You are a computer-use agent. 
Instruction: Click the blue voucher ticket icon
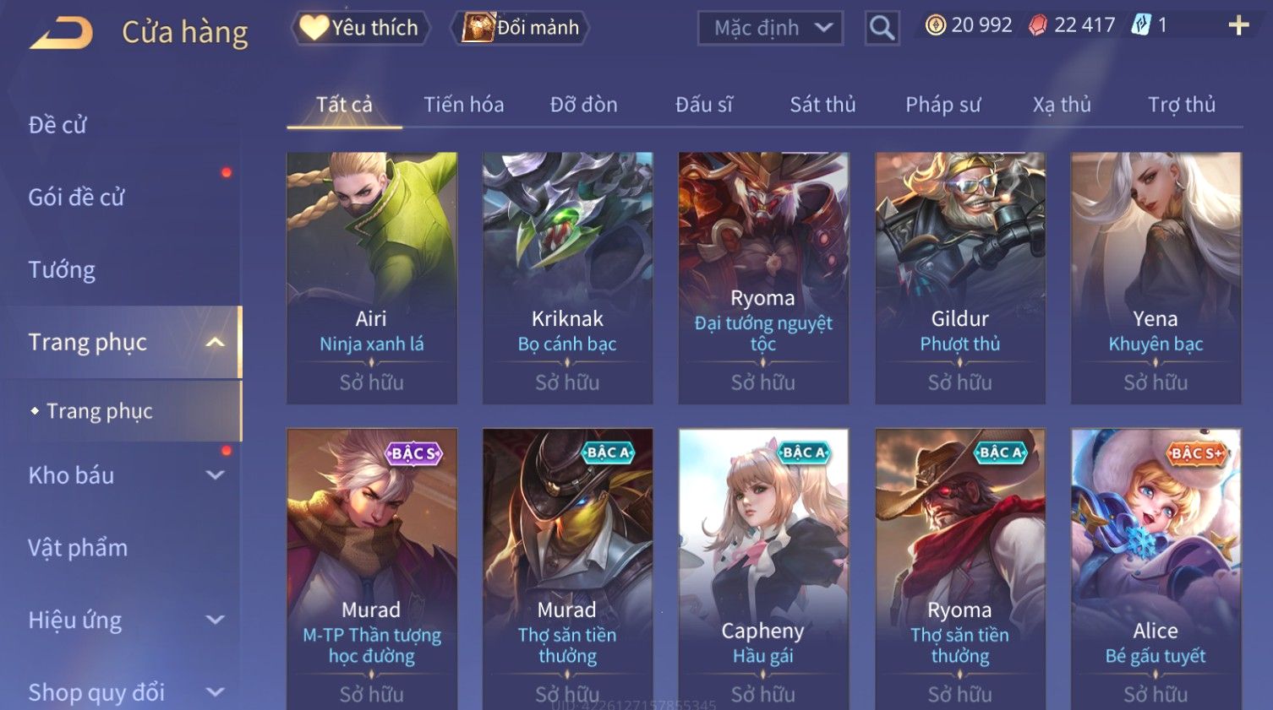(x=1141, y=25)
